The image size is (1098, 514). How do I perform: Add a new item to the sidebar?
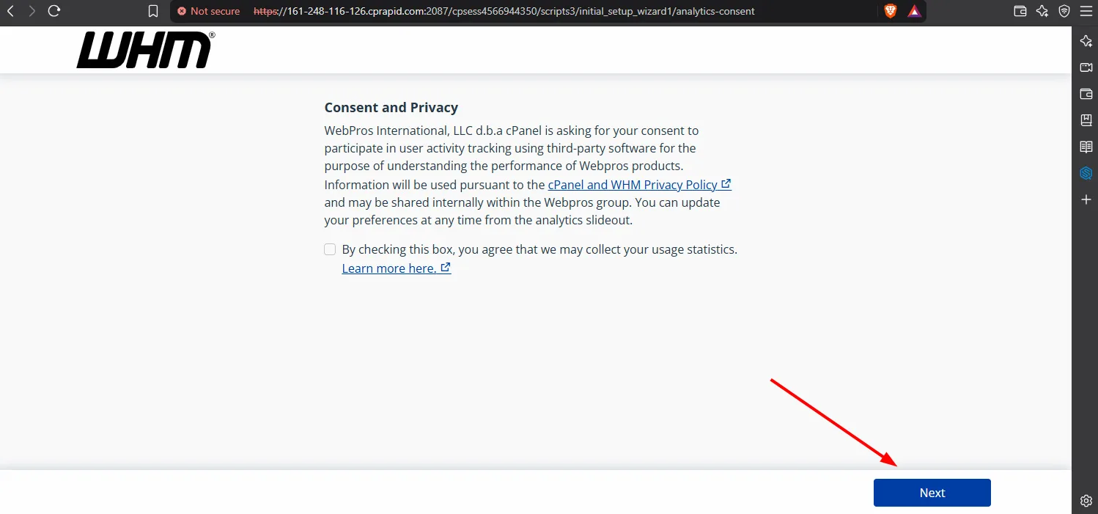coord(1086,199)
